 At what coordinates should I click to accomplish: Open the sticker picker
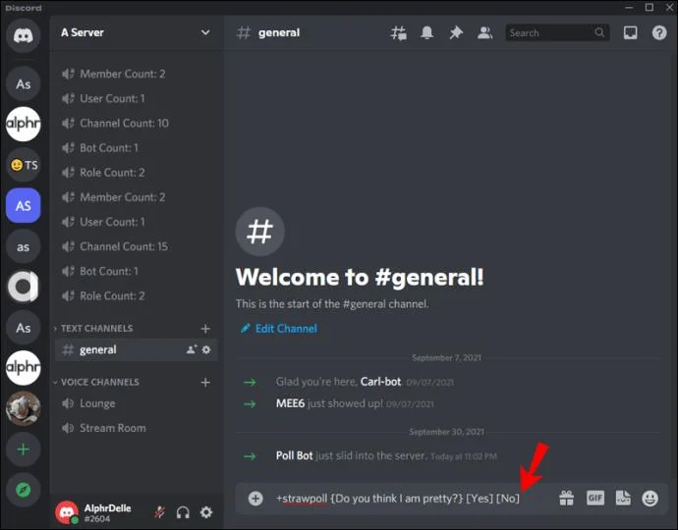pyautogui.click(x=623, y=499)
